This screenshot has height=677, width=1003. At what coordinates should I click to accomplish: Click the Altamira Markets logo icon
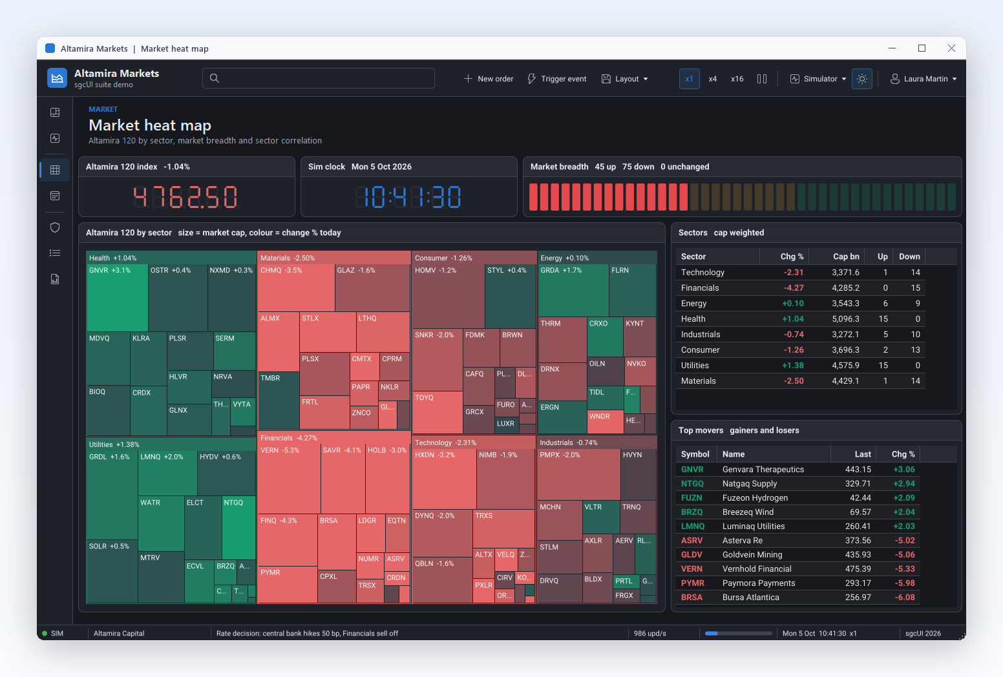(x=58, y=78)
